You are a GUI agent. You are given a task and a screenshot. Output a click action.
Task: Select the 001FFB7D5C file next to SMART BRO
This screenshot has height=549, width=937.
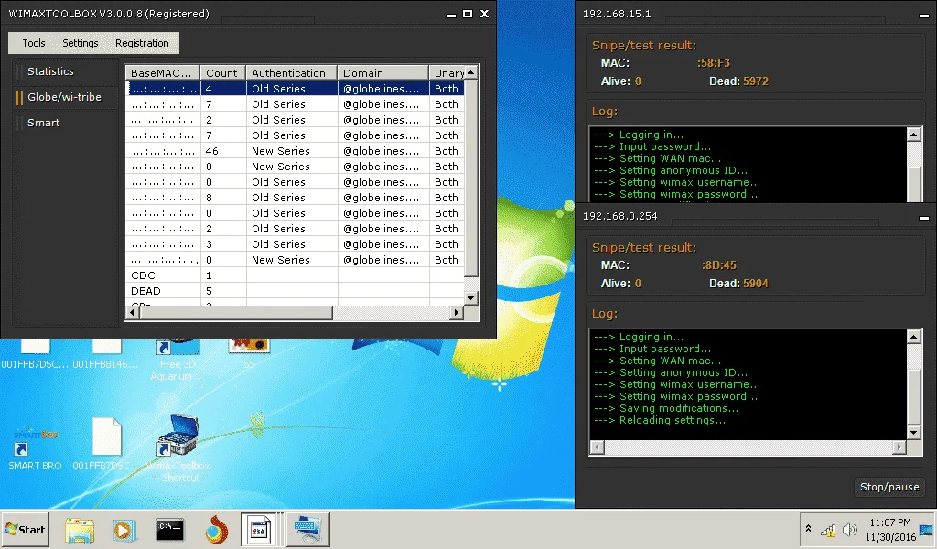[x=106, y=444]
